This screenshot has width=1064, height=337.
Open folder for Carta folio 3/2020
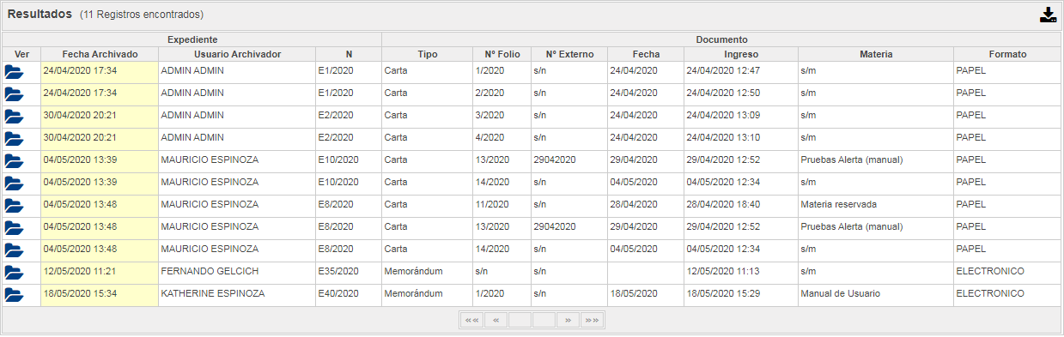point(14,117)
